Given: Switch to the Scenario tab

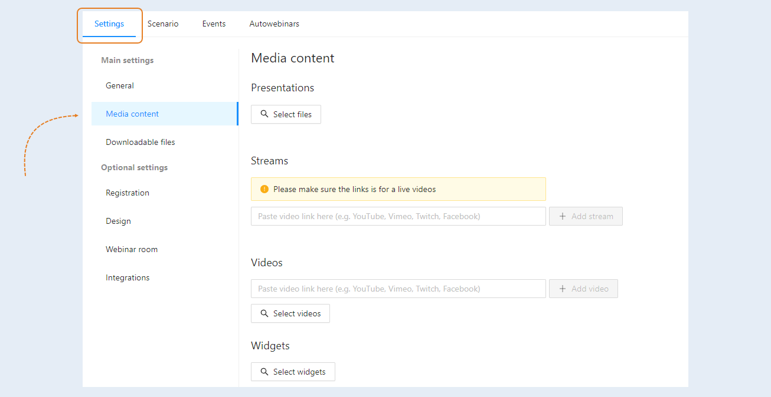Looking at the screenshot, I should click(x=163, y=24).
